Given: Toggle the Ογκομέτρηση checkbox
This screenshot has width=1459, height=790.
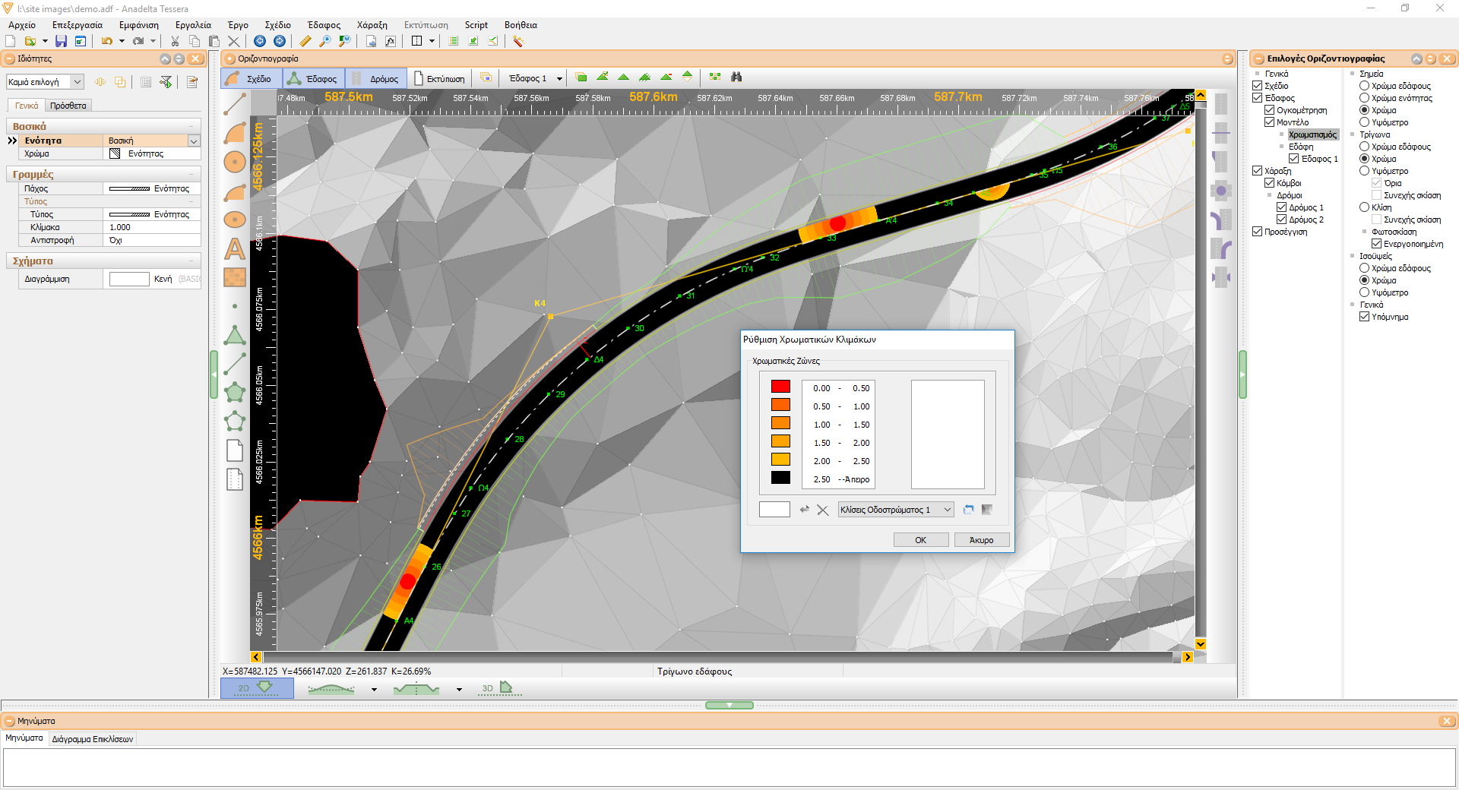Looking at the screenshot, I should tap(1269, 110).
